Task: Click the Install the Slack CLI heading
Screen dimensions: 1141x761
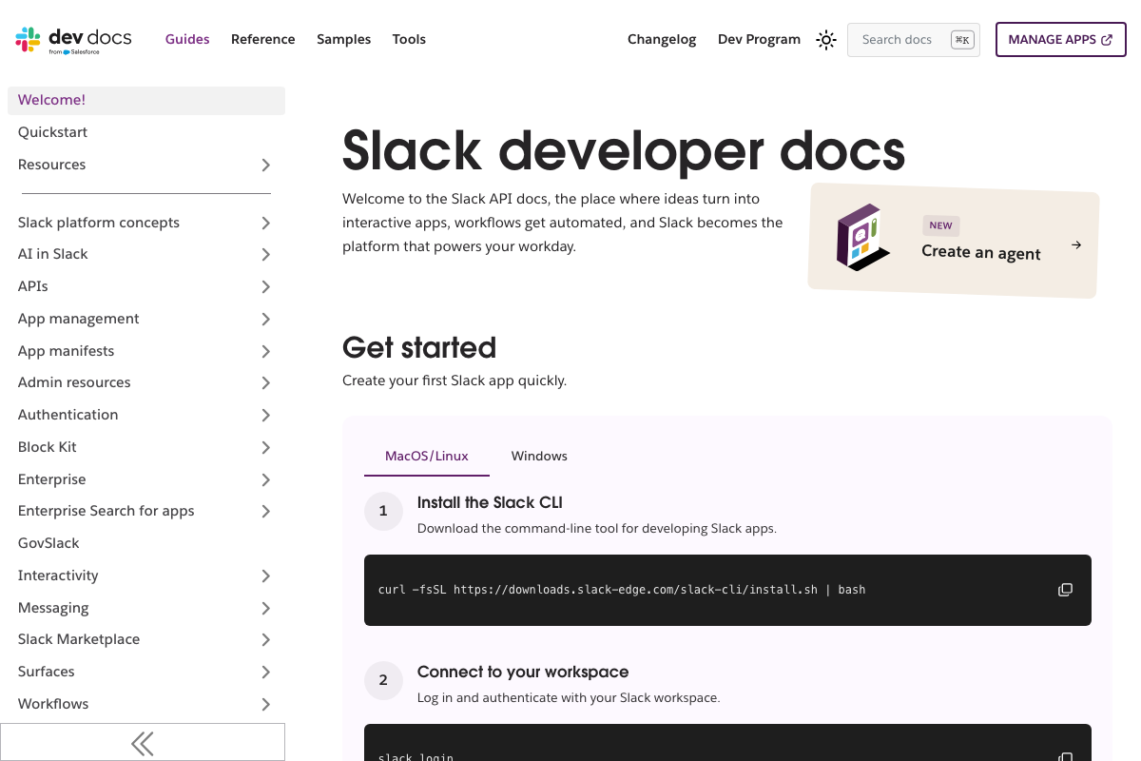Action: point(491,502)
